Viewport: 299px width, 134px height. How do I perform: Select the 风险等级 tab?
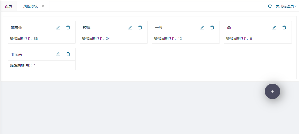tap(31, 6)
